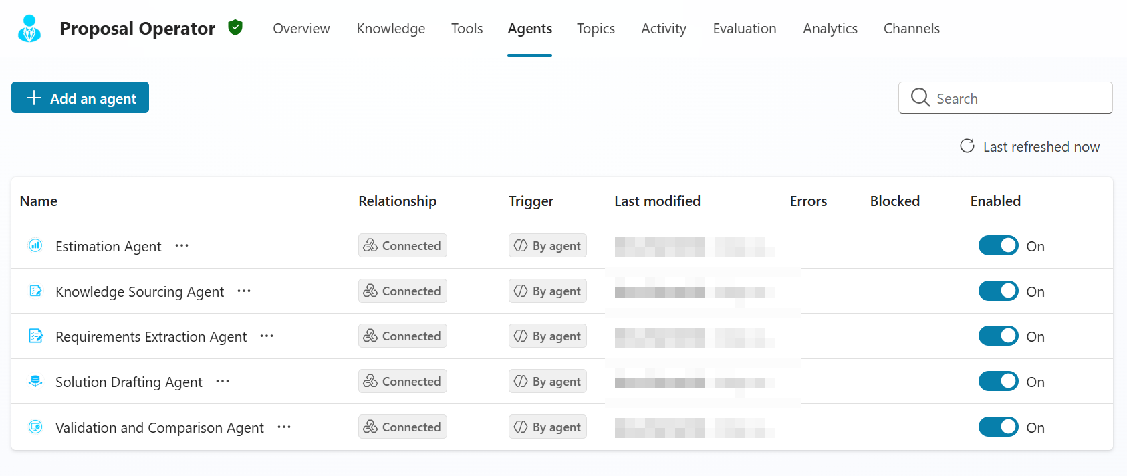
Task: Open the ellipsis menu for Solution Drafting Agent
Action: [223, 382]
